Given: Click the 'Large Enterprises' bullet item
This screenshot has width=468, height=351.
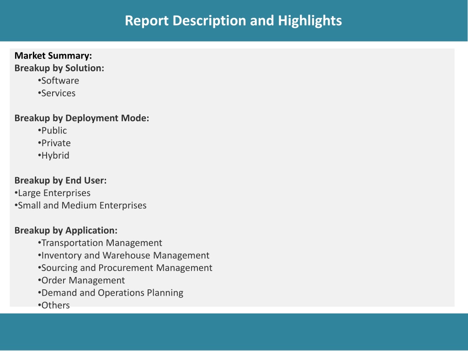Looking at the screenshot, I should 53,193.
